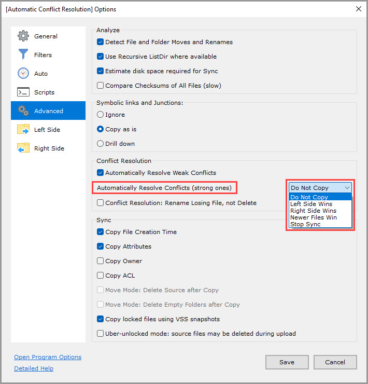The height and width of the screenshot is (384, 368).
Task: Enable the Copy Owner checkbox
Action: [x=100, y=261]
